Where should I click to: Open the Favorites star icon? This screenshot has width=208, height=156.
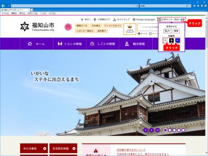tap(198, 6)
